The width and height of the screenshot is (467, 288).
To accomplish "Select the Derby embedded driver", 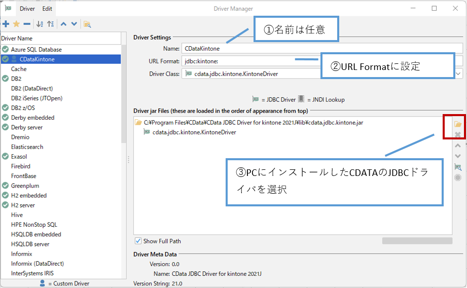I will tap(33, 118).
